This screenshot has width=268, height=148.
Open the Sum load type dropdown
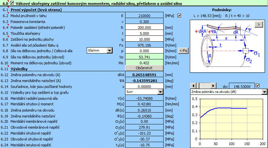point(160,92)
